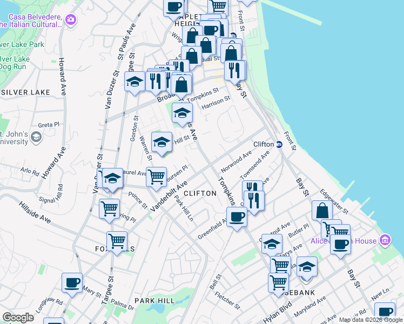This screenshot has height=324, width=404.
Task: Click the Bell St street label
Action: tap(216, 282)
